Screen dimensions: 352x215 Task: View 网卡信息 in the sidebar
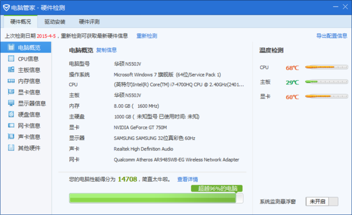click(26, 125)
